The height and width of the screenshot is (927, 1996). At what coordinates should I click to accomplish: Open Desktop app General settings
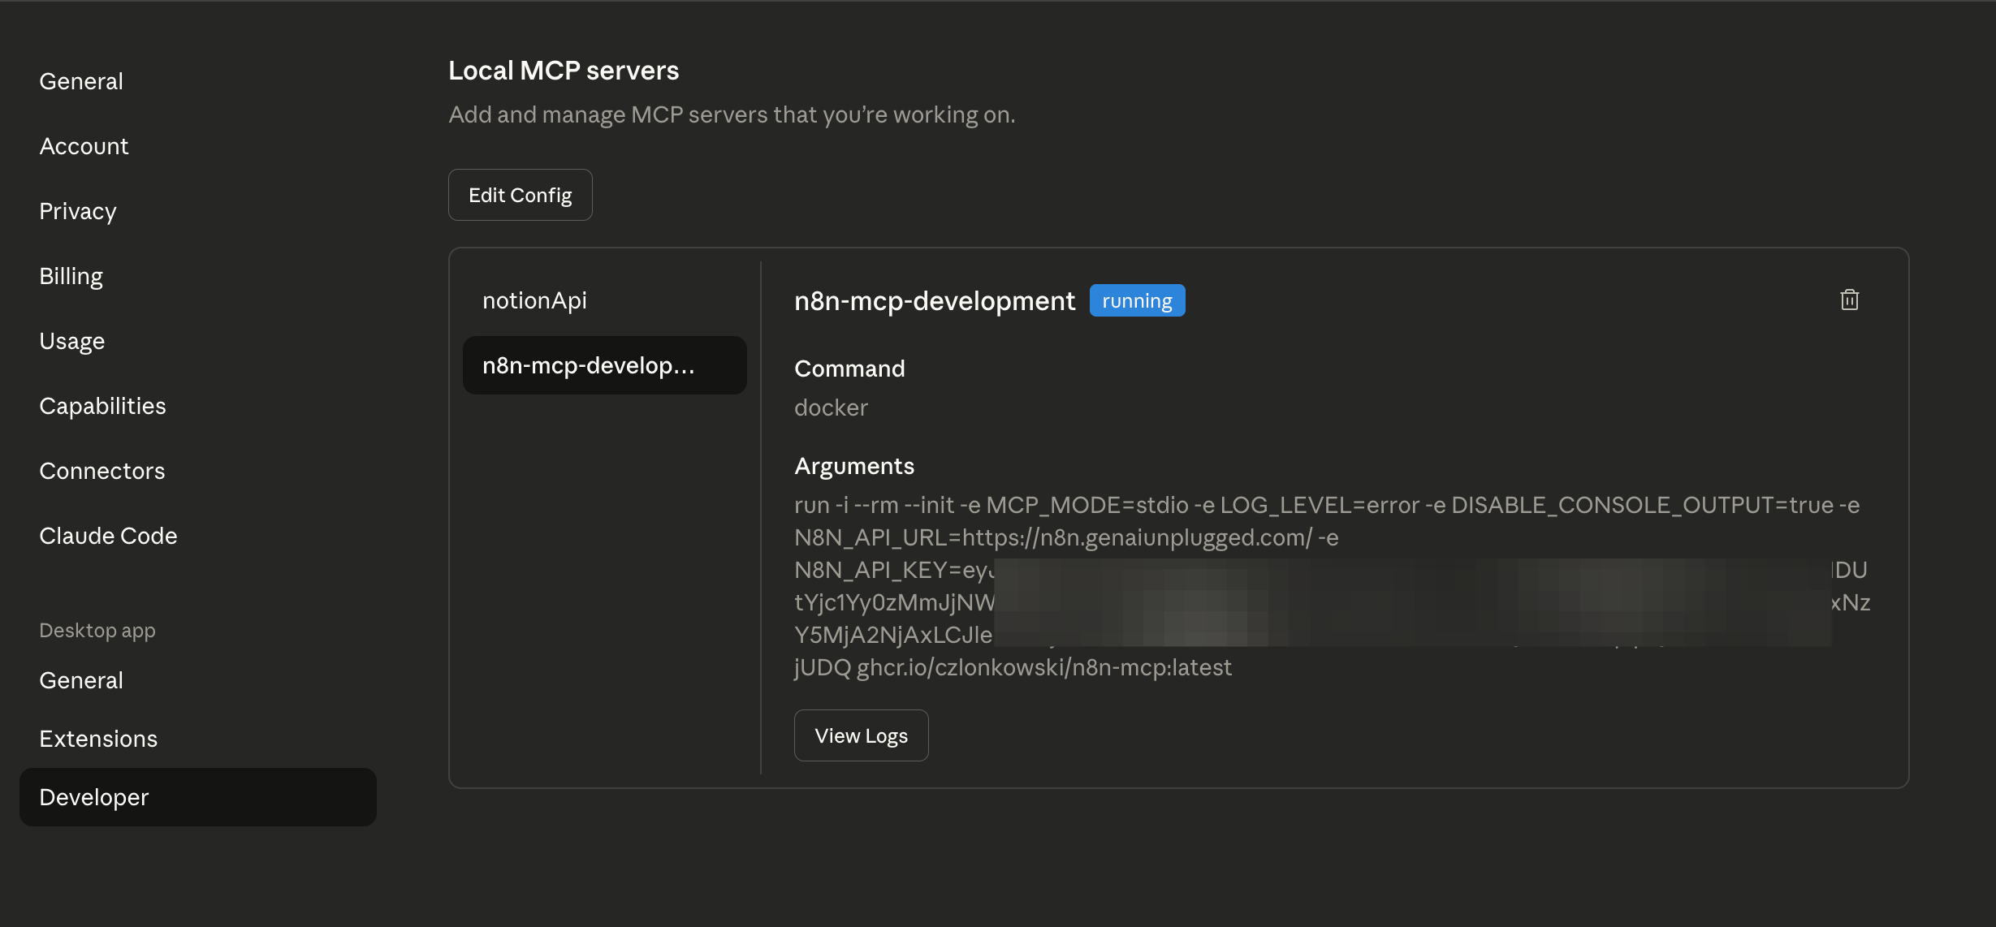point(81,680)
